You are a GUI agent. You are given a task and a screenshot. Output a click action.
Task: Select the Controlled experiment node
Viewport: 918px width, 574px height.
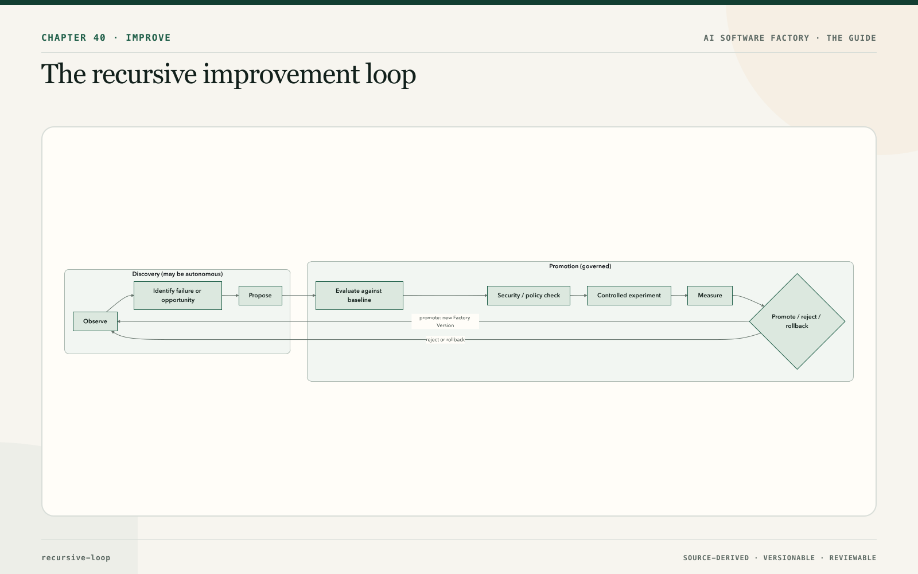(629, 296)
